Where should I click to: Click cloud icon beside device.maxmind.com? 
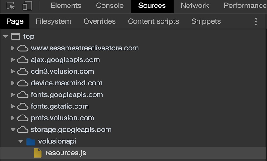23,83
